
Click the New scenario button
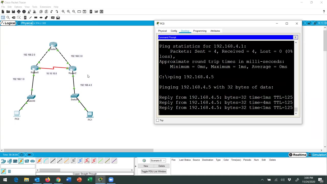(146, 166)
